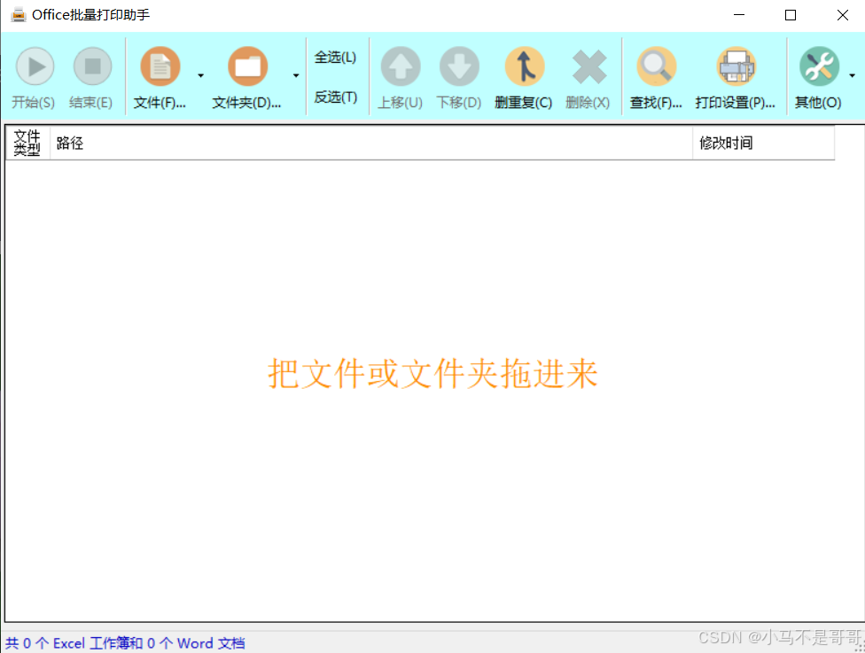Viewport: 865px width, 653px height.
Task: Click the status bar file count text
Action: click(125, 643)
